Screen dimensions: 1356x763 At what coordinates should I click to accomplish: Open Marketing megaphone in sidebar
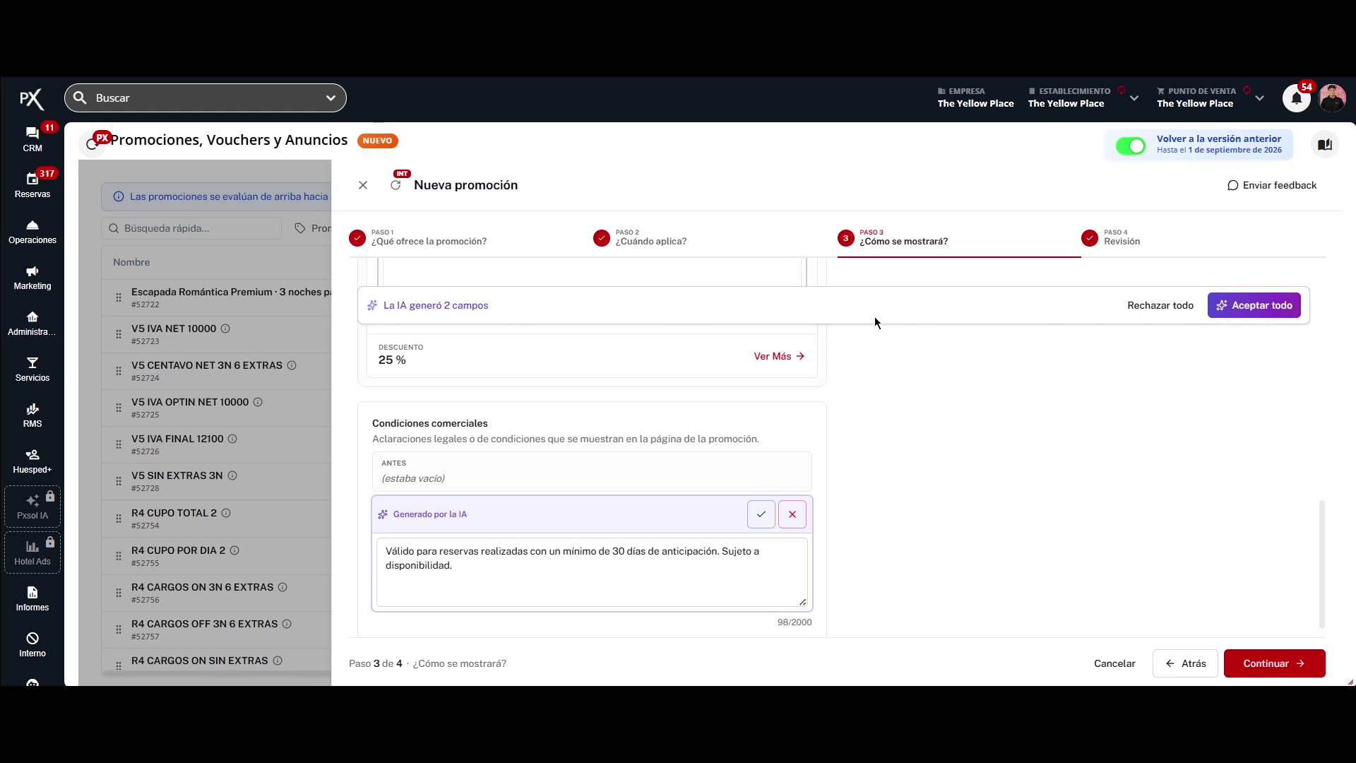click(x=32, y=278)
